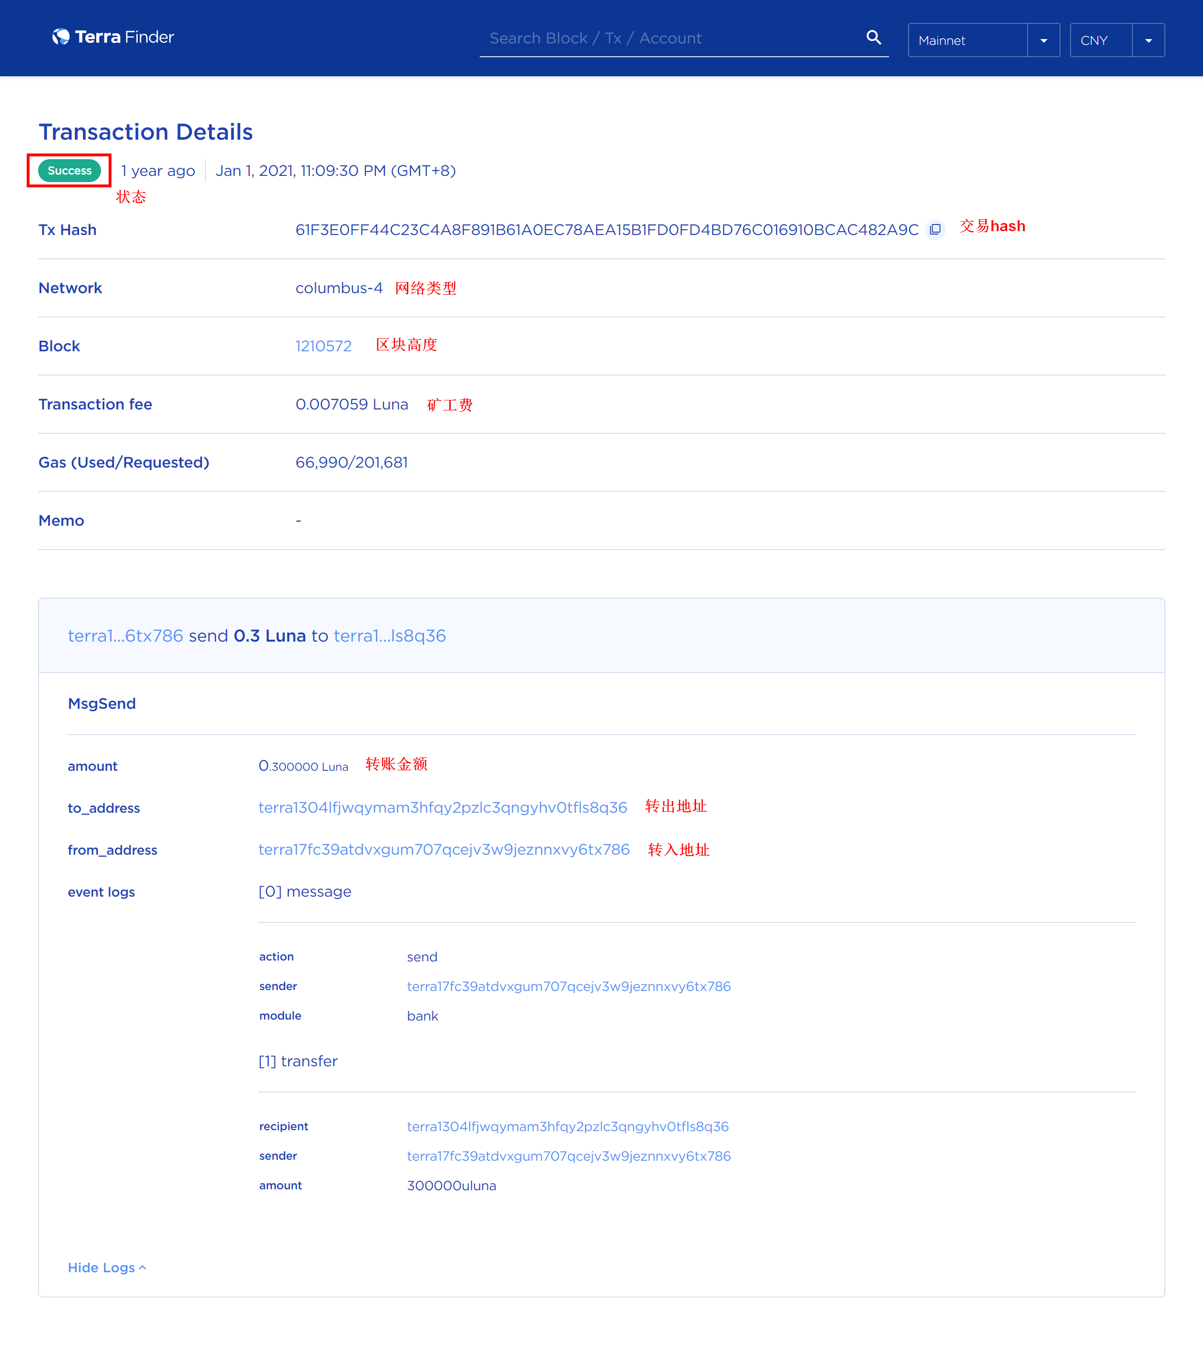Screen dimensions: 1203x1359
Task: Copy the Tx Hash via copy icon
Action: pyautogui.click(x=935, y=229)
